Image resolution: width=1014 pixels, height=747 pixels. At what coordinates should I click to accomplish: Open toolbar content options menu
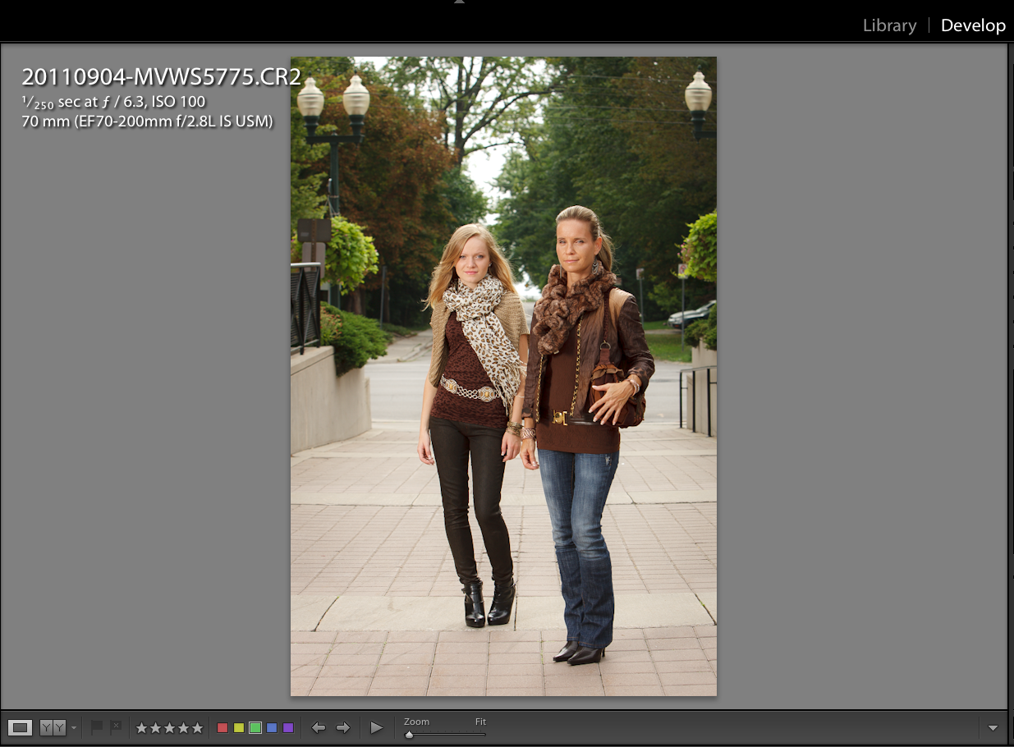point(993,728)
